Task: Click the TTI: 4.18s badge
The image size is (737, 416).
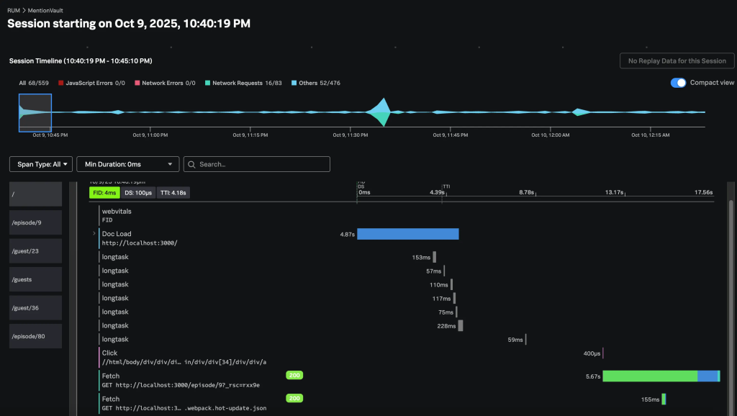Action: pyautogui.click(x=173, y=193)
